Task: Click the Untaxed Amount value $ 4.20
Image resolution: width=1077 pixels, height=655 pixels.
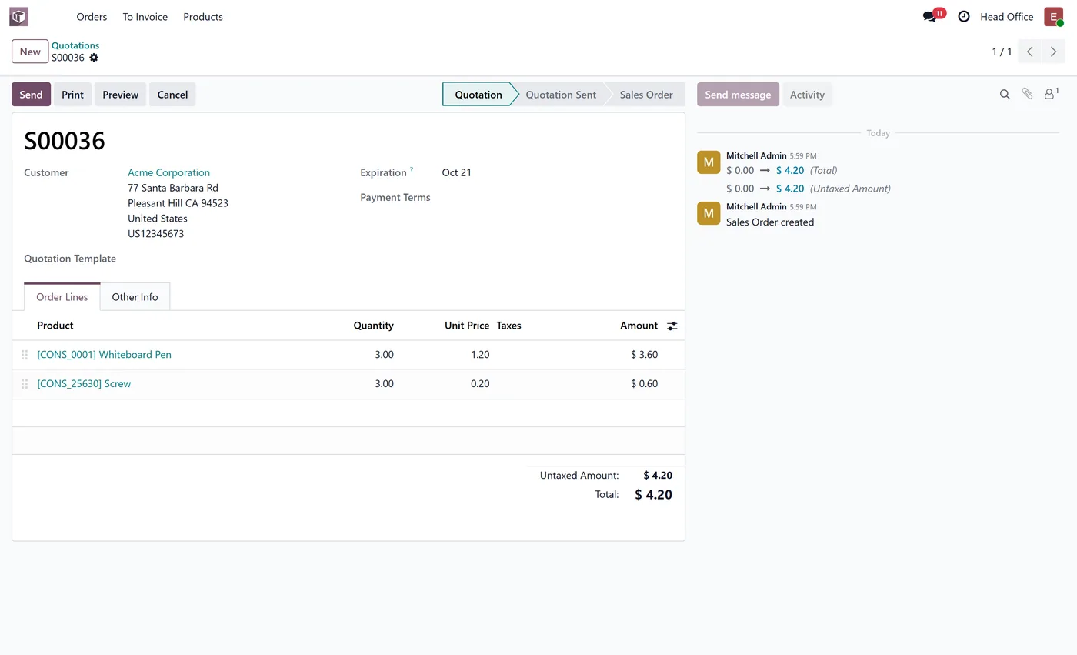Action: click(x=658, y=476)
